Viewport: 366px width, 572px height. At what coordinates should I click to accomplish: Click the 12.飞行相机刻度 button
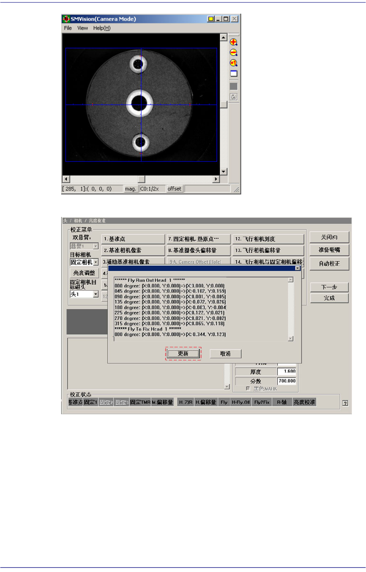pyautogui.click(x=268, y=239)
